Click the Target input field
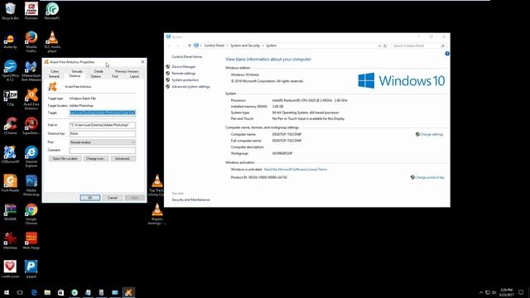Screen dimensions: 530x298 pyautogui.click(x=103, y=113)
